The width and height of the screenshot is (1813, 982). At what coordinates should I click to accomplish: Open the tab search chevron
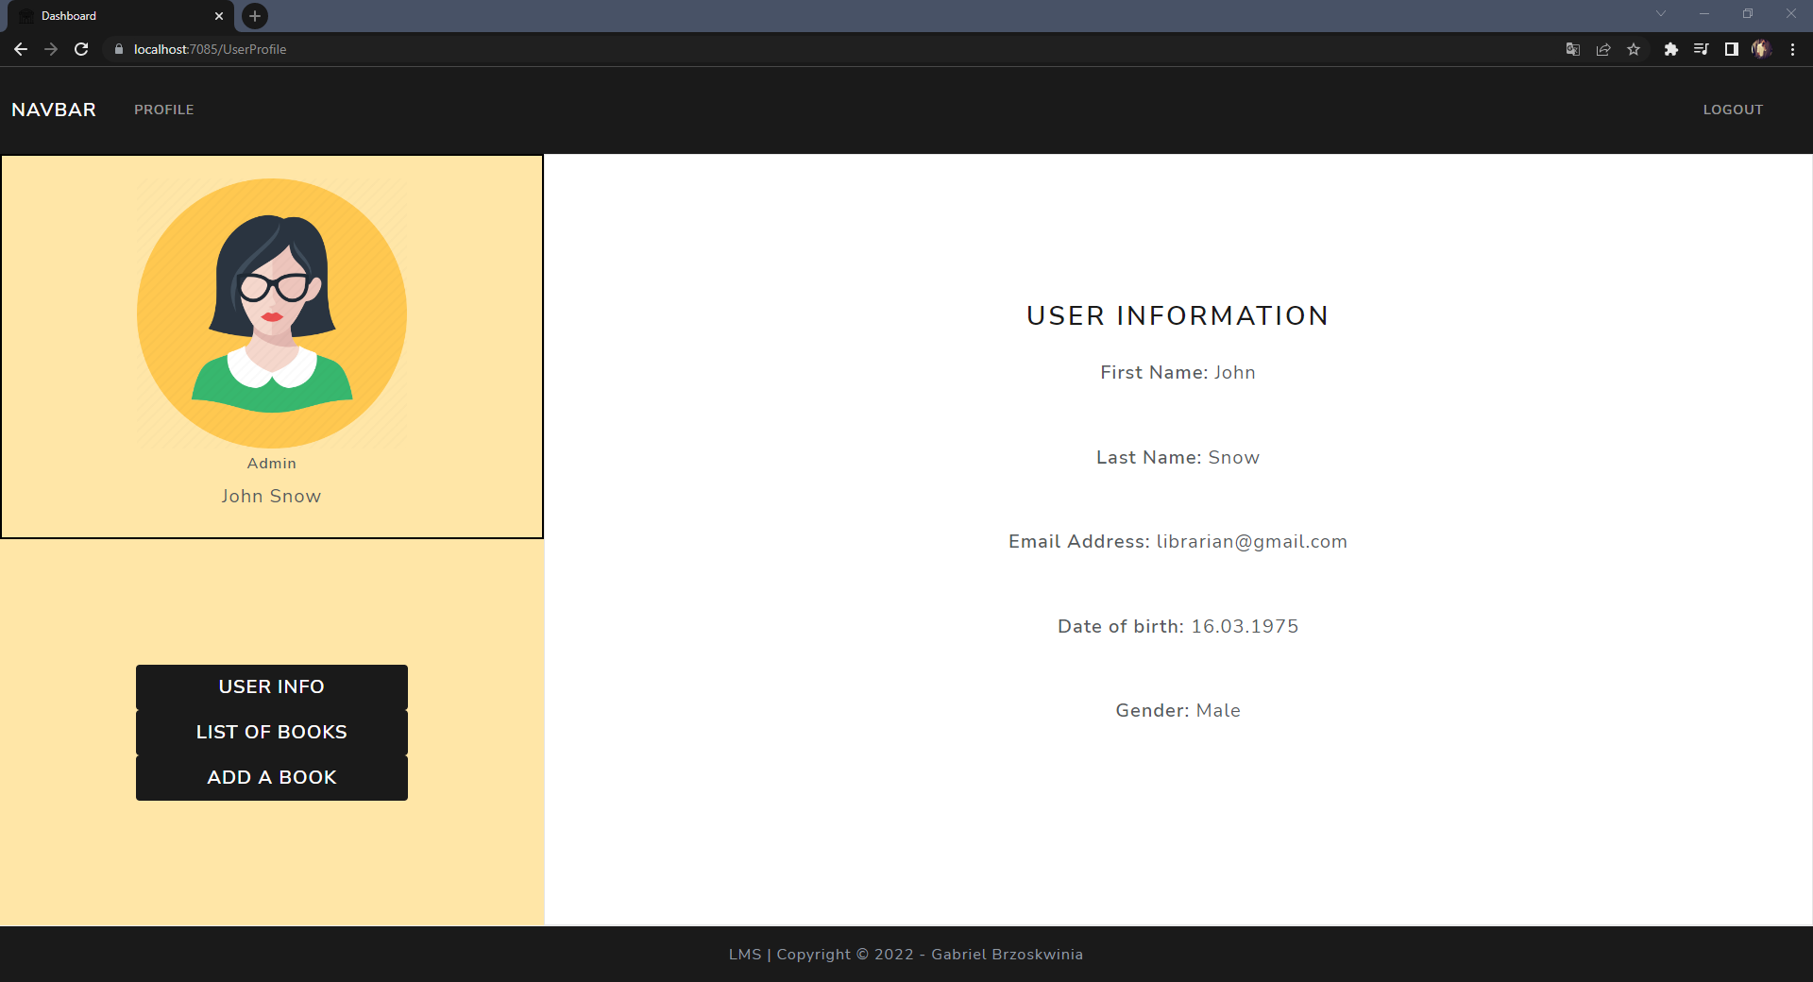[x=1660, y=14]
